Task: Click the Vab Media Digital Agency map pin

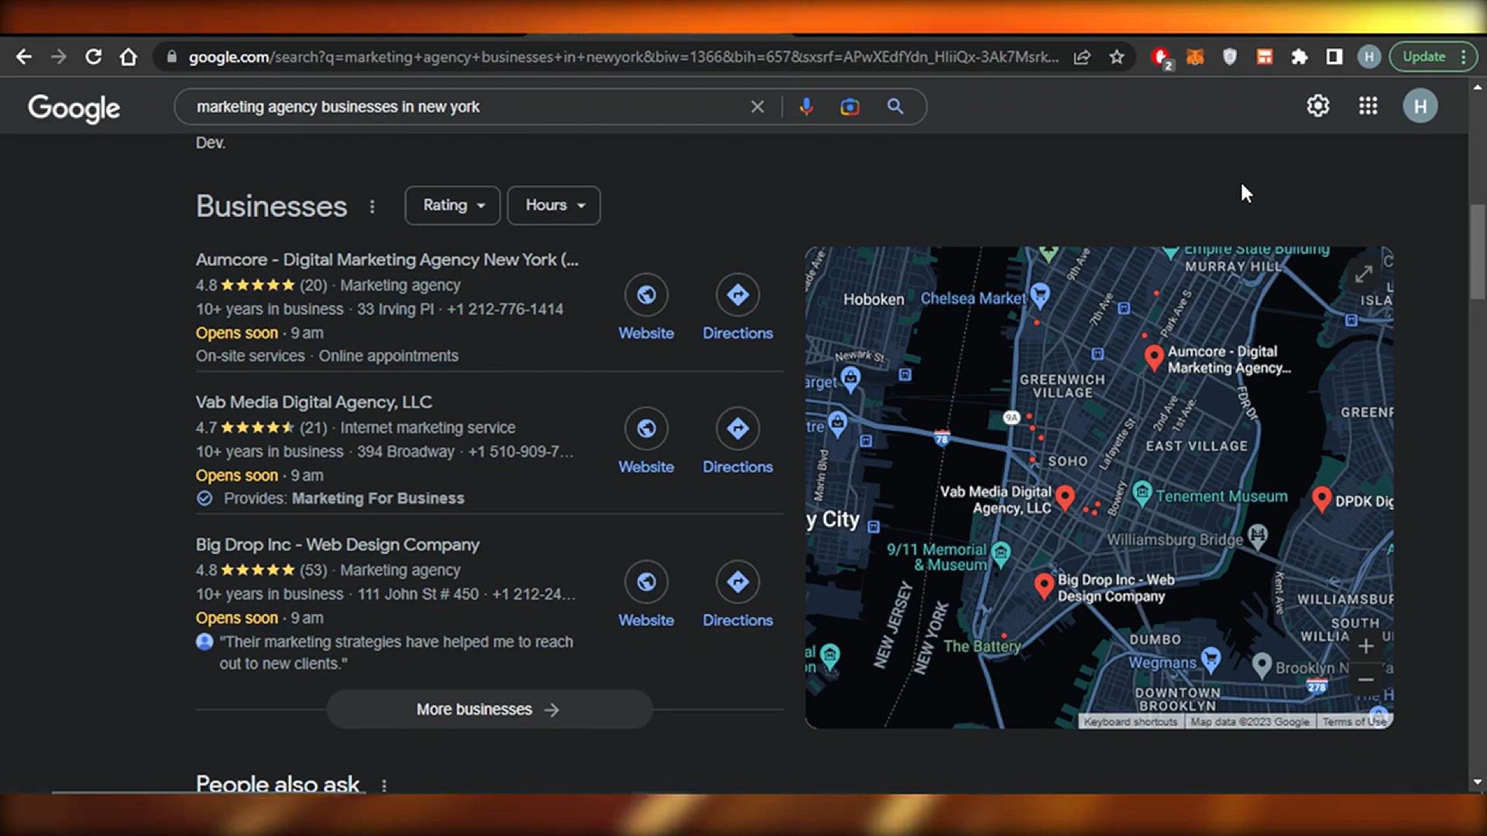Action: tap(1065, 499)
